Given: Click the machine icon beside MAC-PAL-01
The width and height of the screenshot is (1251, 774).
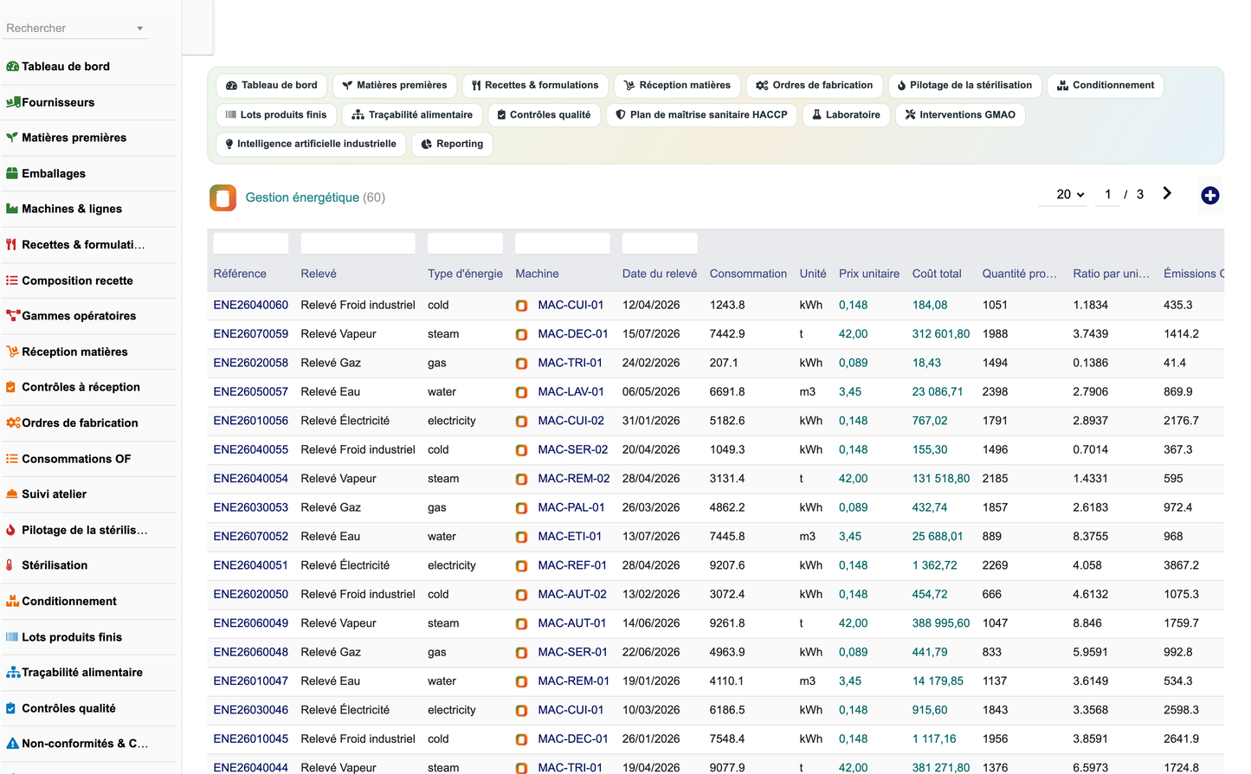Looking at the screenshot, I should (522, 508).
